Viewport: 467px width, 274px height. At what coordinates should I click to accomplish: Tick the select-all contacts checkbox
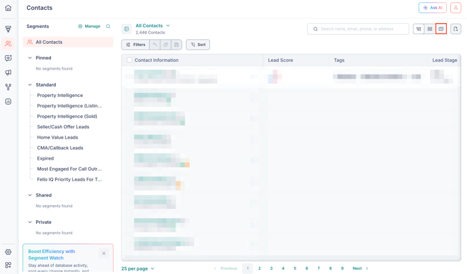click(x=130, y=60)
